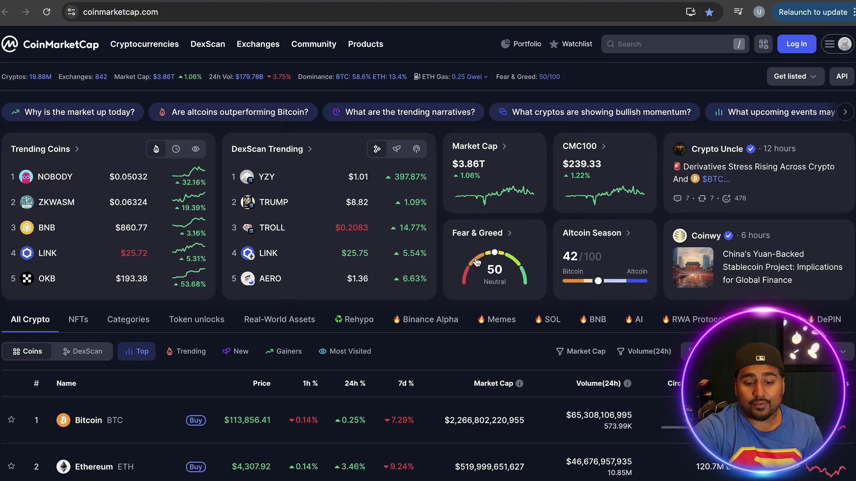The width and height of the screenshot is (856, 481).
Task: Select DexScan Trending first filter icon
Action: pos(377,149)
